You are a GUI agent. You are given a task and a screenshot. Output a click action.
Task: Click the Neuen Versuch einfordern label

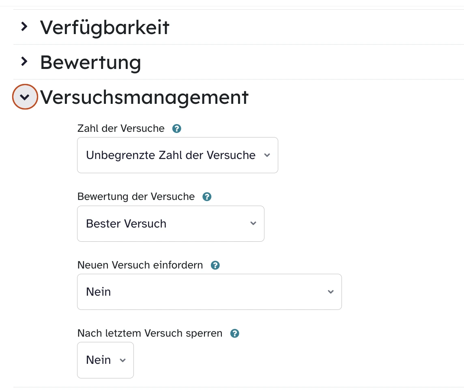click(x=140, y=265)
